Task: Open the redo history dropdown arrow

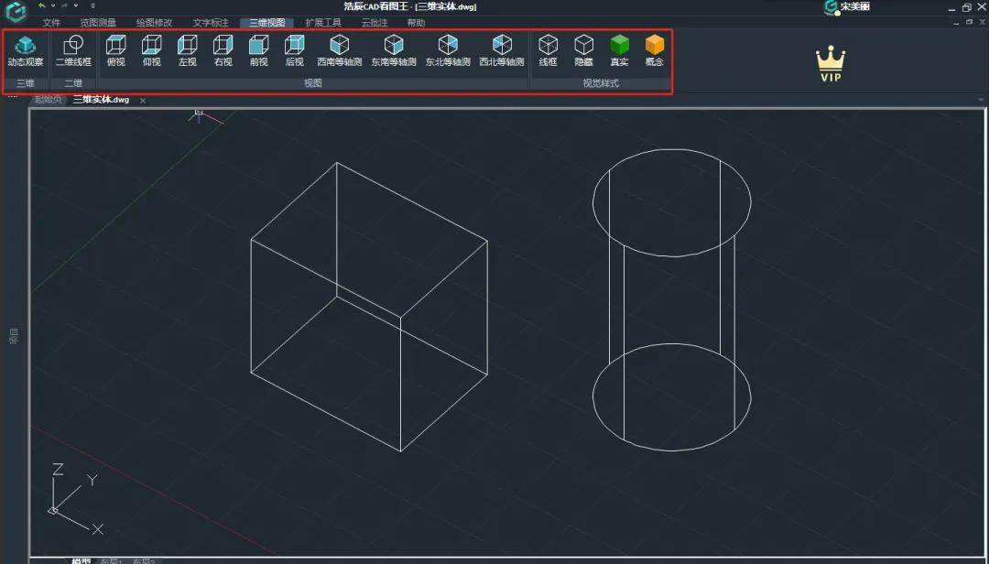Action: click(x=76, y=5)
